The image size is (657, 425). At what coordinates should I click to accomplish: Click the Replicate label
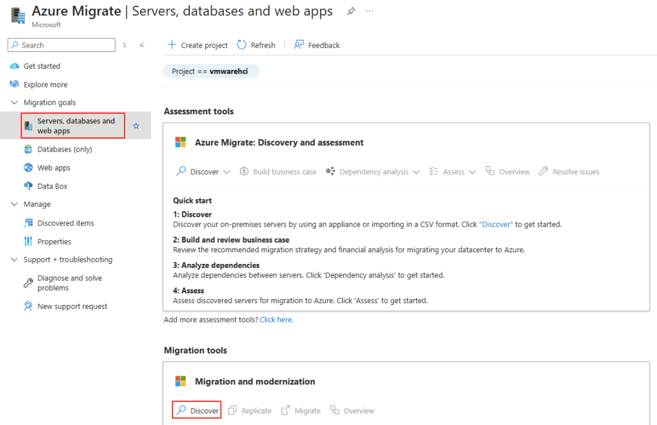257,411
